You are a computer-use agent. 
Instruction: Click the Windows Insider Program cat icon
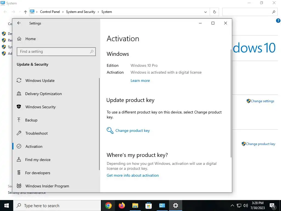19,186
